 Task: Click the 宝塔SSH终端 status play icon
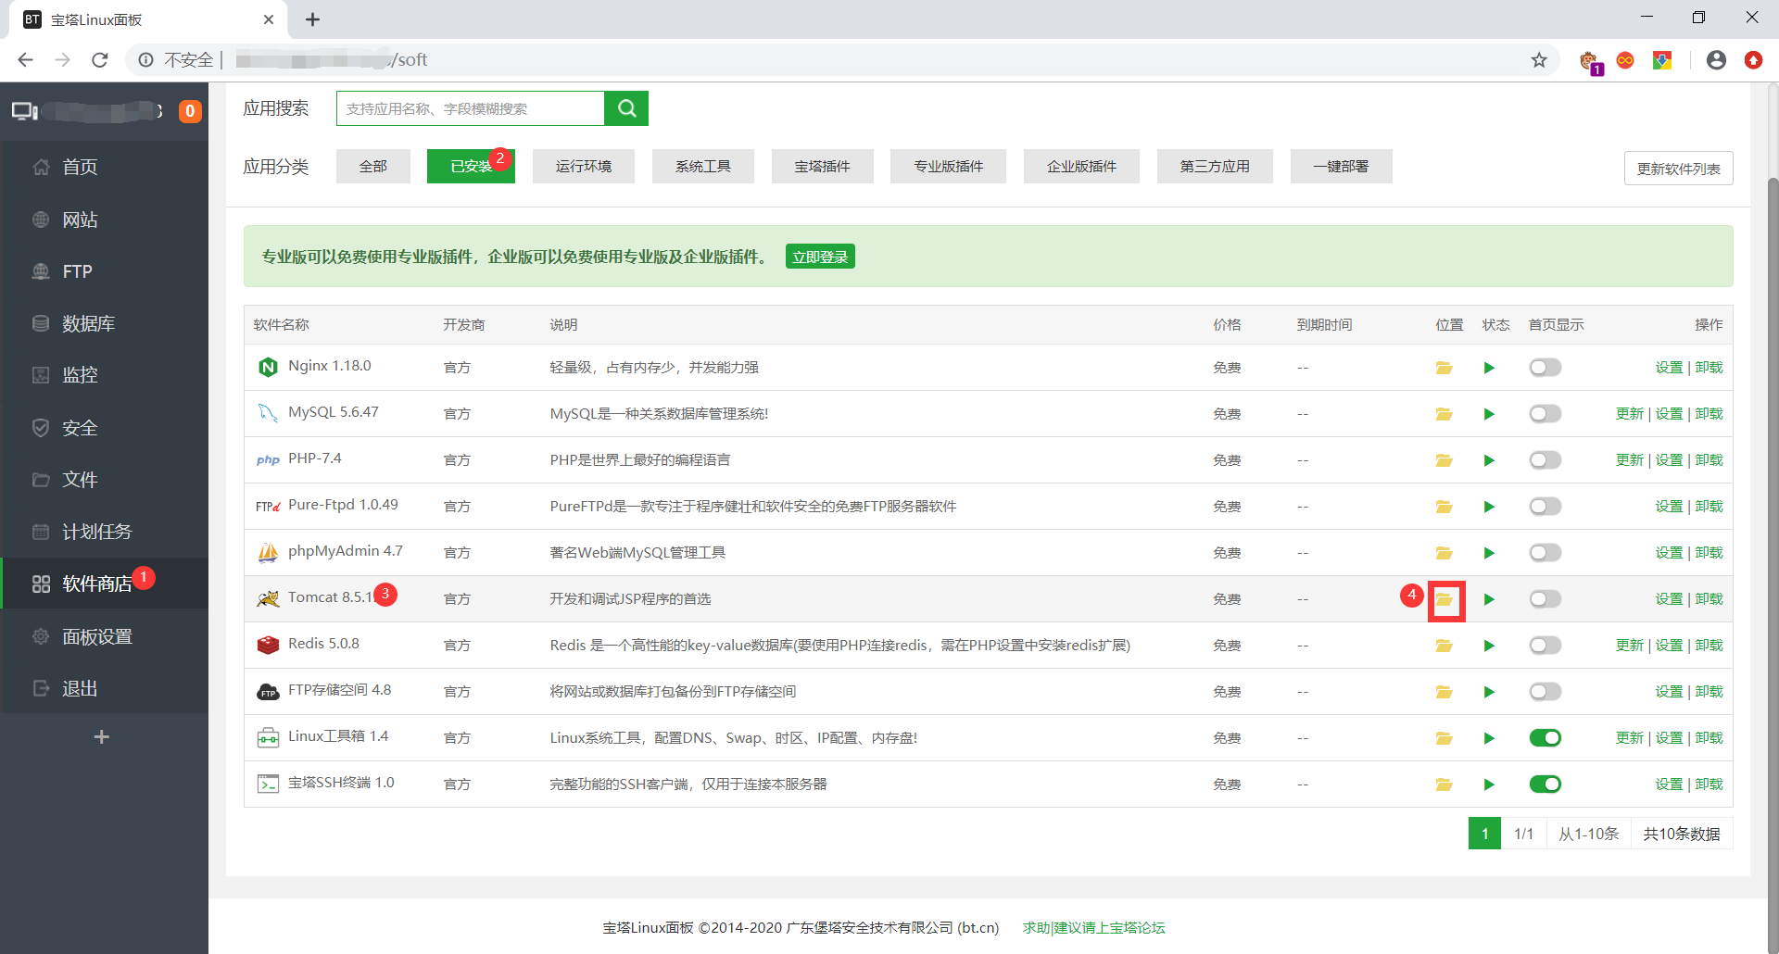click(1489, 785)
